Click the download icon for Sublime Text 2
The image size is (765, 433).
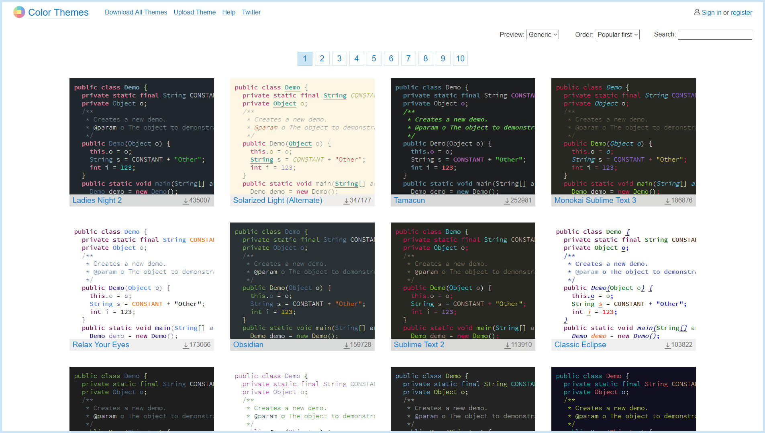(507, 345)
